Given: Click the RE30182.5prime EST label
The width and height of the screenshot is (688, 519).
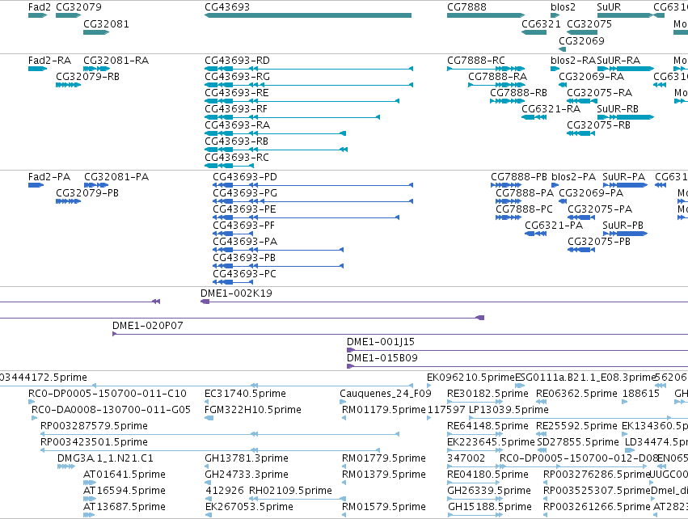Looking at the screenshot, I should tap(488, 394).
